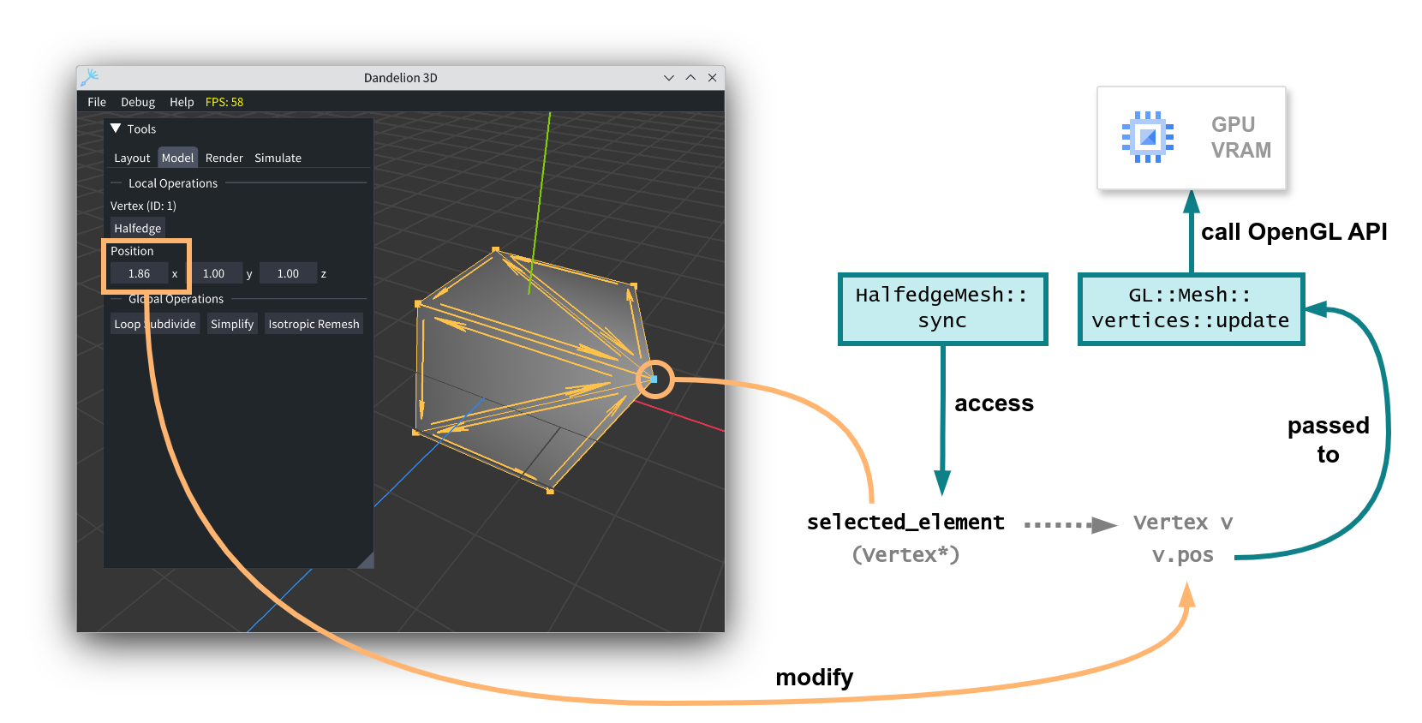Click the Simplify button
The width and height of the screenshot is (1422, 723).
click(x=232, y=324)
